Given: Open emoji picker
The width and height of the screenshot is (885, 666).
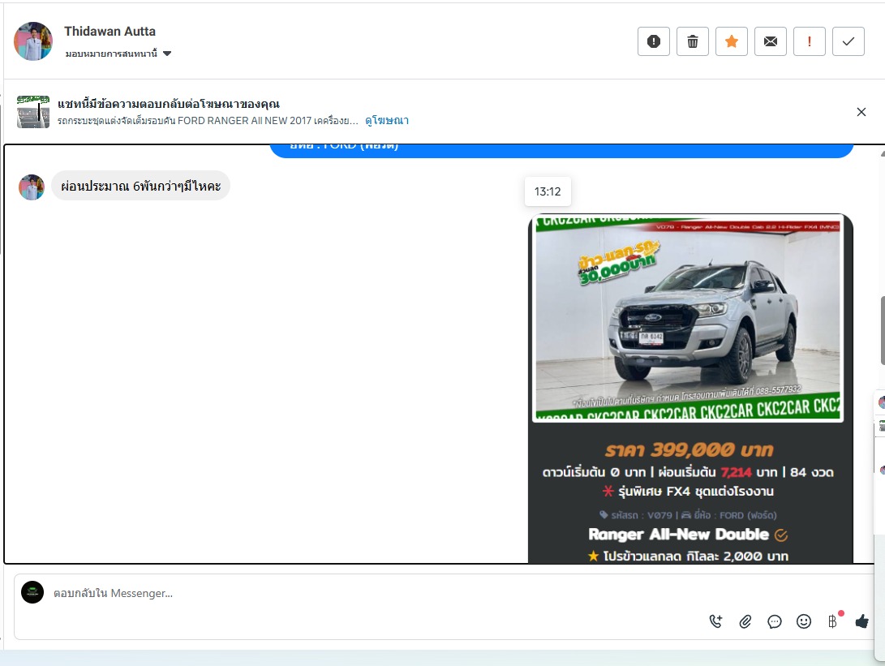Looking at the screenshot, I should tap(804, 621).
